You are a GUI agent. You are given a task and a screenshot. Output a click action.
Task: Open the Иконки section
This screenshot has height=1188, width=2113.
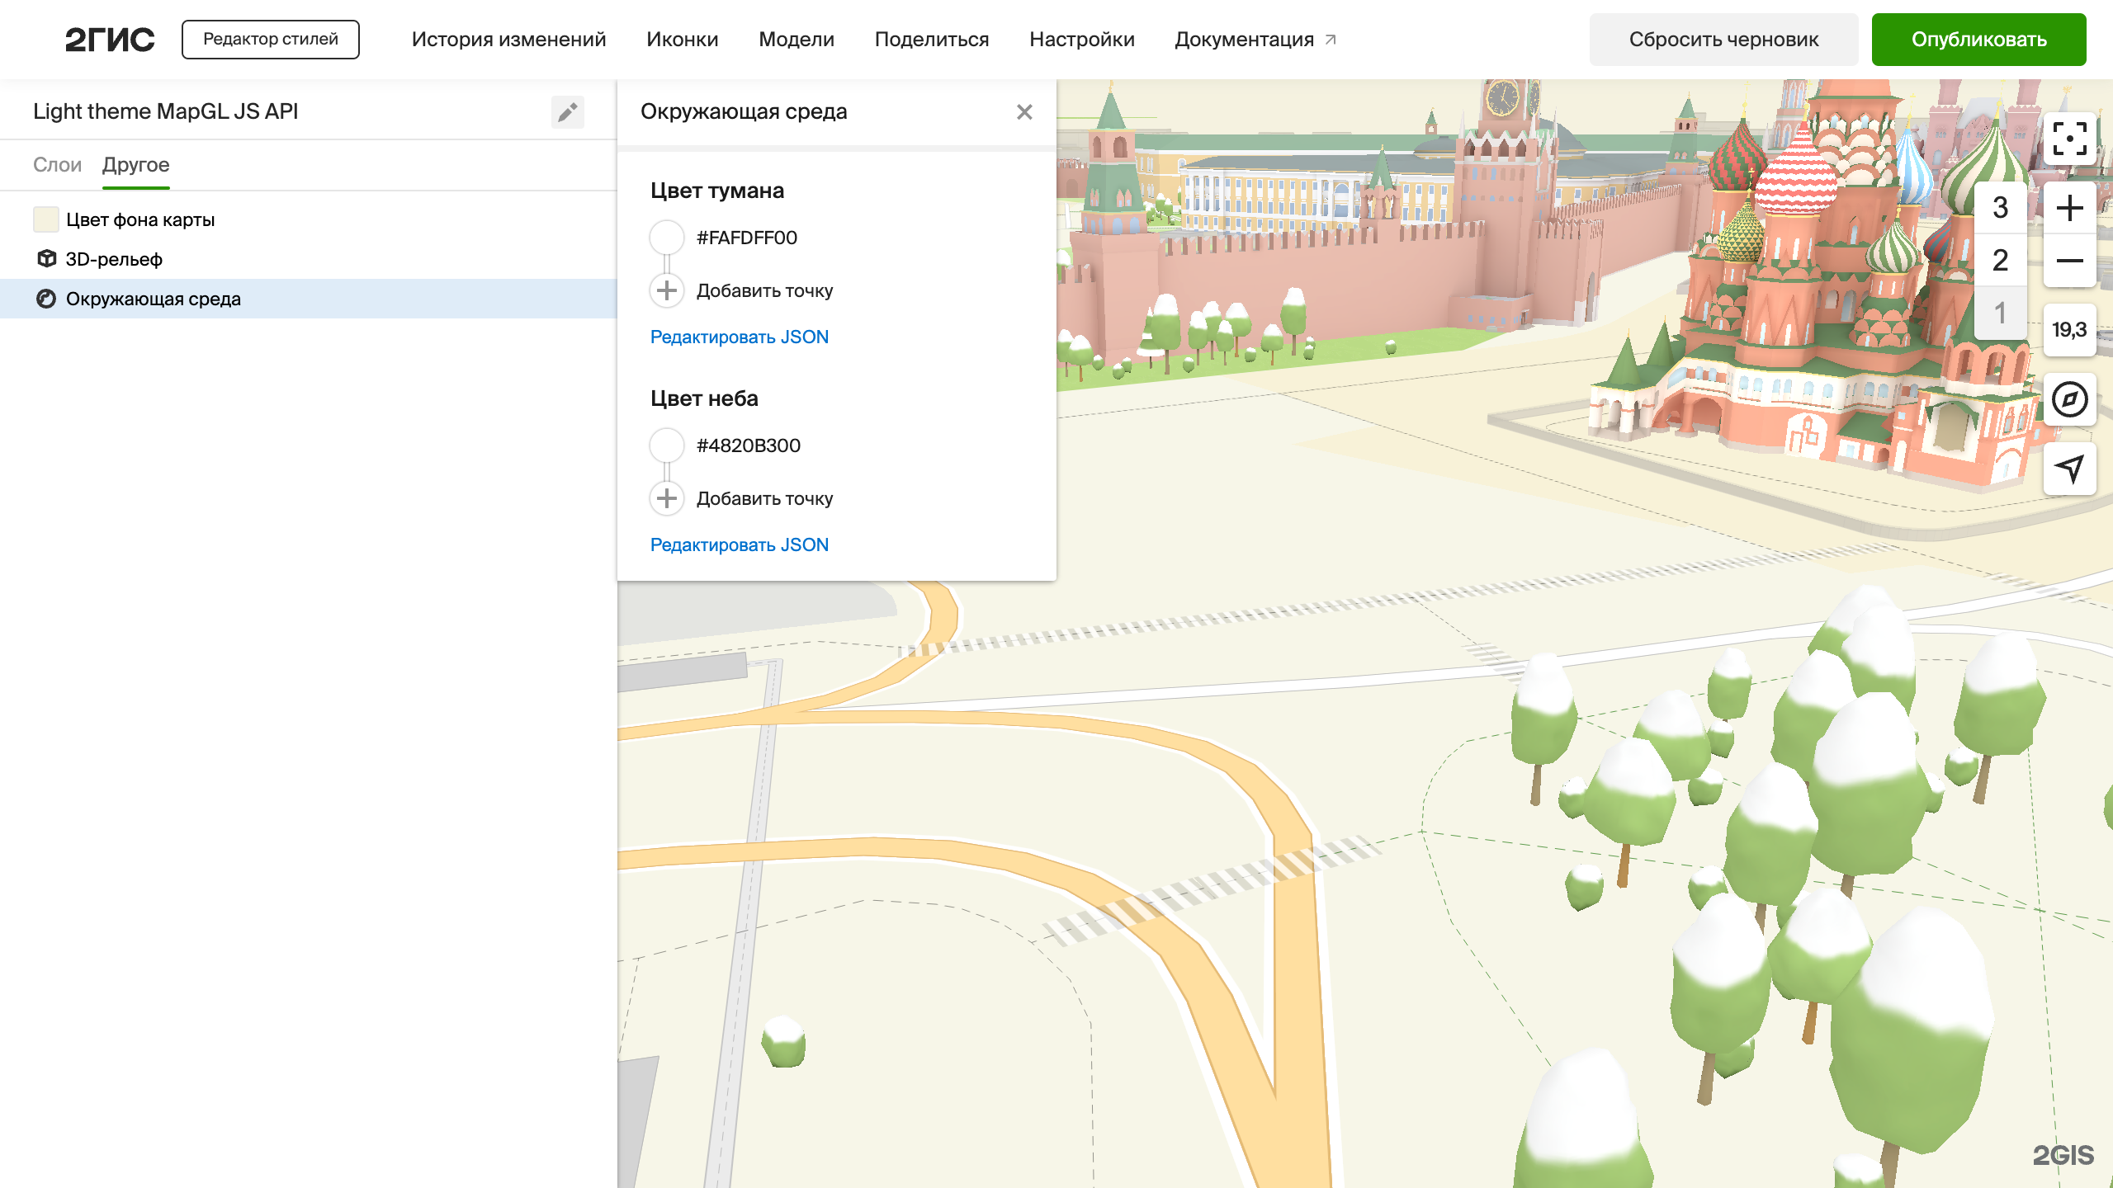click(682, 40)
